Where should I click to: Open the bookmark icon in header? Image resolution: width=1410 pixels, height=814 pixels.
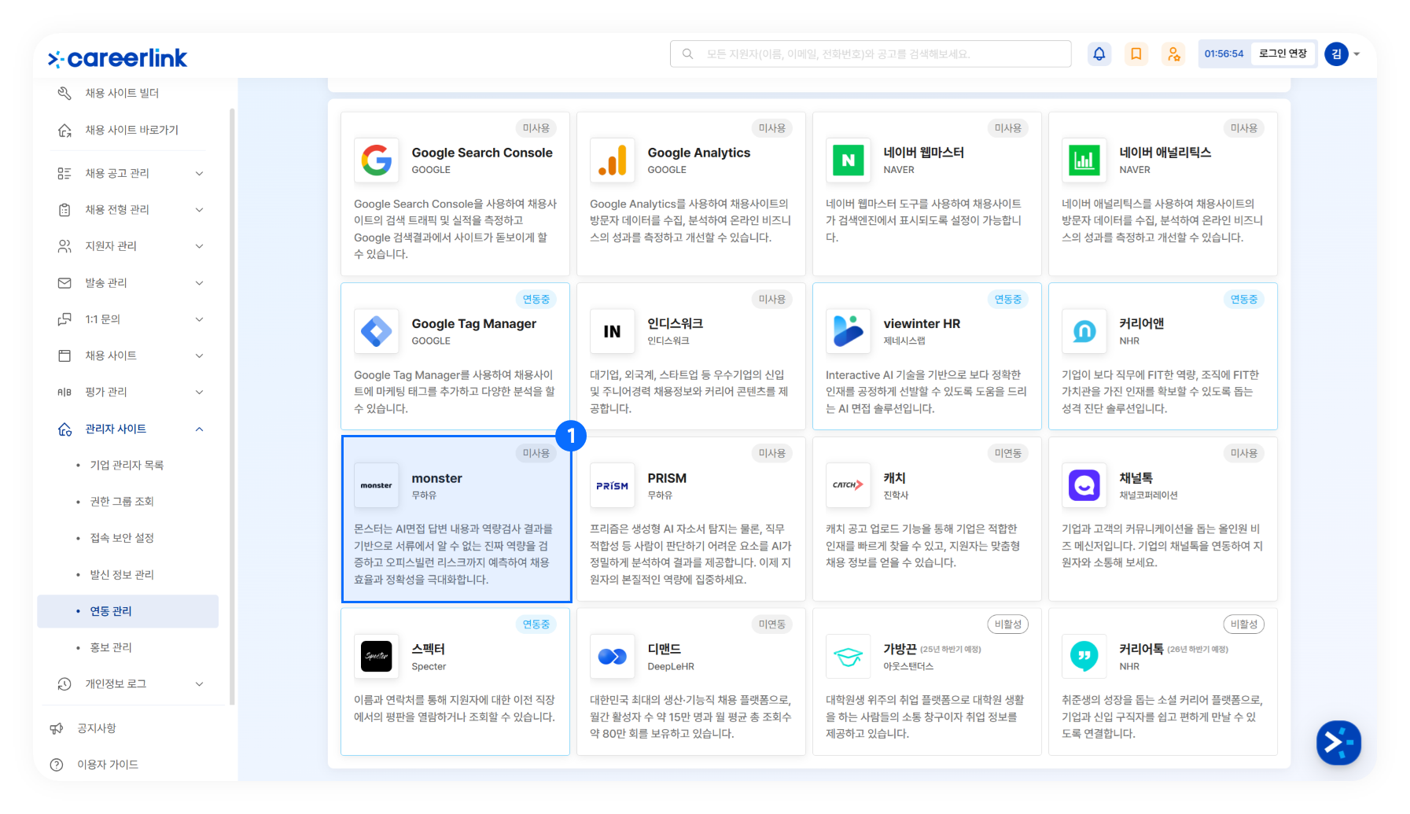point(1136,54)
